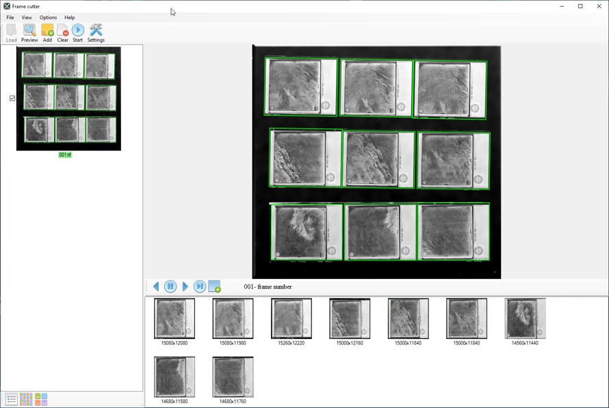The image size is (609, 408).
Task: Click the Frame cutter app icon in title bar
Action: (7, 6)
